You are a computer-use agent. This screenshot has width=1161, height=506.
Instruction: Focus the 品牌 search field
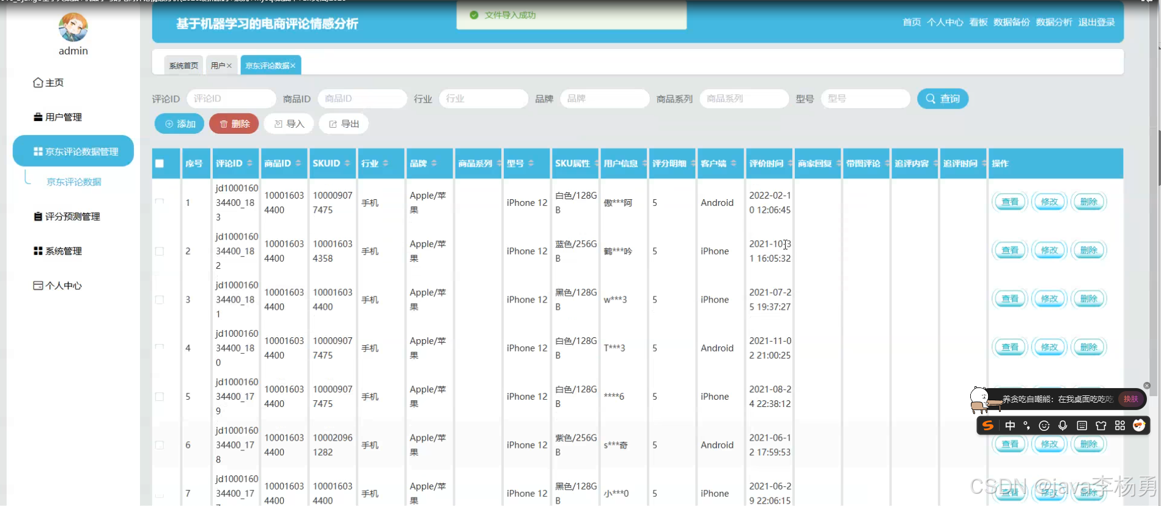[604, 98]
